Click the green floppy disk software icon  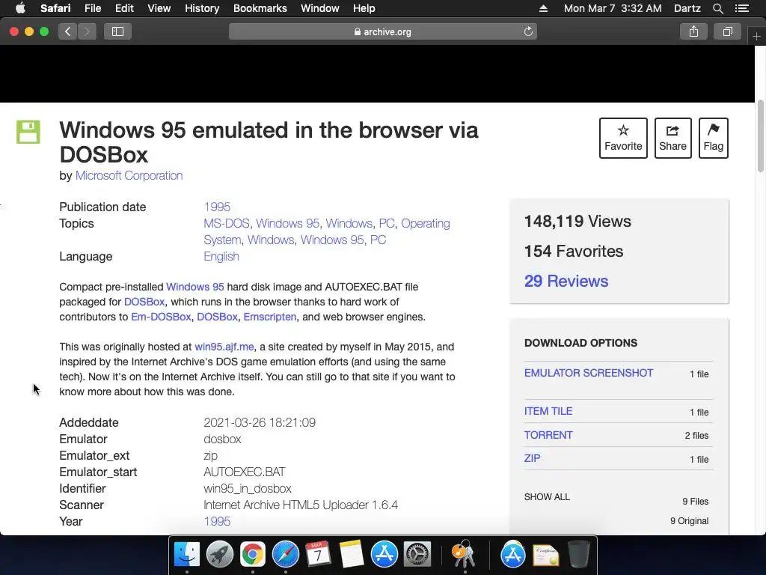tap(28, 132)
